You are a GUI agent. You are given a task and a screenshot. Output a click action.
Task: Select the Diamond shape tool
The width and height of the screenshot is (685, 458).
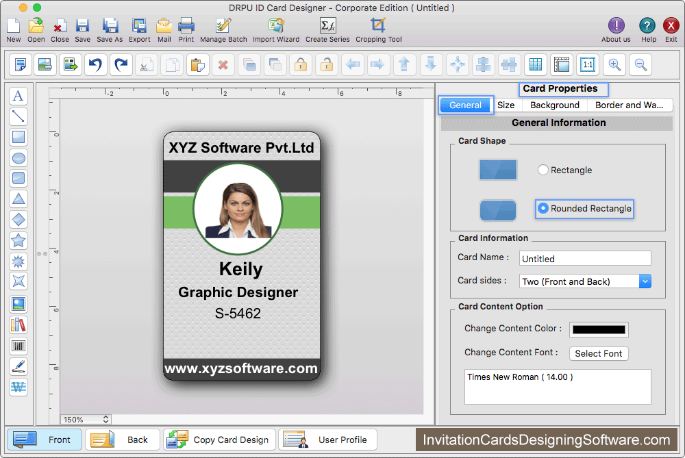click(18, 220)
